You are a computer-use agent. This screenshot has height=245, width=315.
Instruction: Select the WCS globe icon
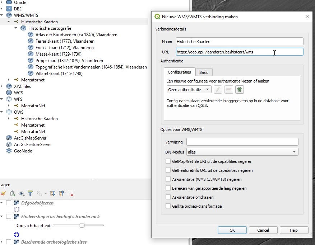[x=9, y=93]
